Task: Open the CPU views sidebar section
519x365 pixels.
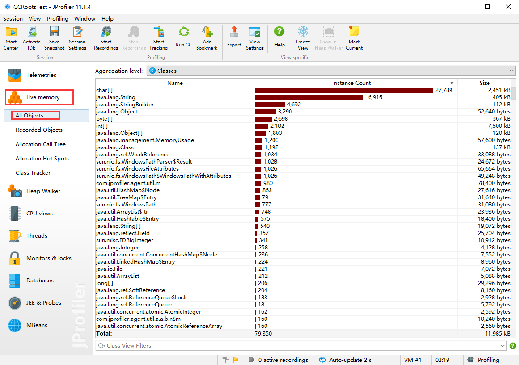Action: tap(30, 214)
